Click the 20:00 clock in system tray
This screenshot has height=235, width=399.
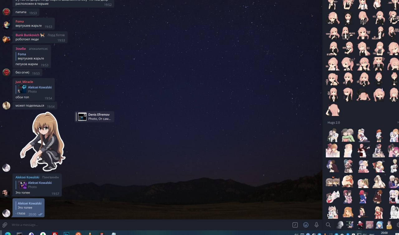384,233
